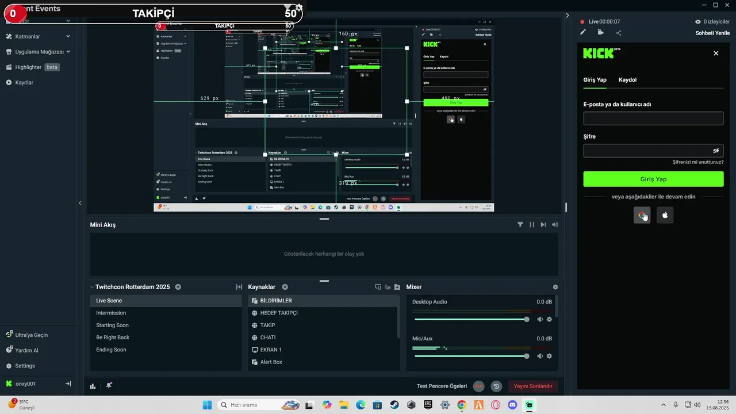Click the edit stream info pencil icon

[583, 33]
